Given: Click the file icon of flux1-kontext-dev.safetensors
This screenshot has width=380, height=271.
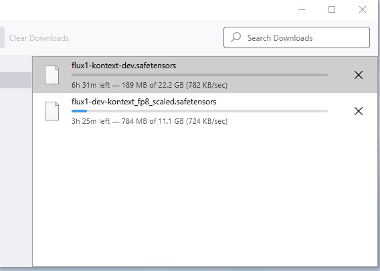Looking at the screenshot, I should [x=52, y=75].
